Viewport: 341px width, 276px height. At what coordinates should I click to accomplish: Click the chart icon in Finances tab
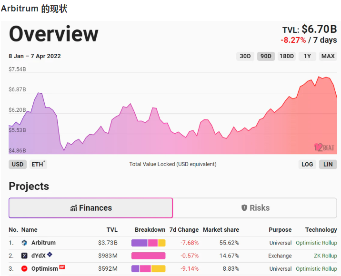73,208
